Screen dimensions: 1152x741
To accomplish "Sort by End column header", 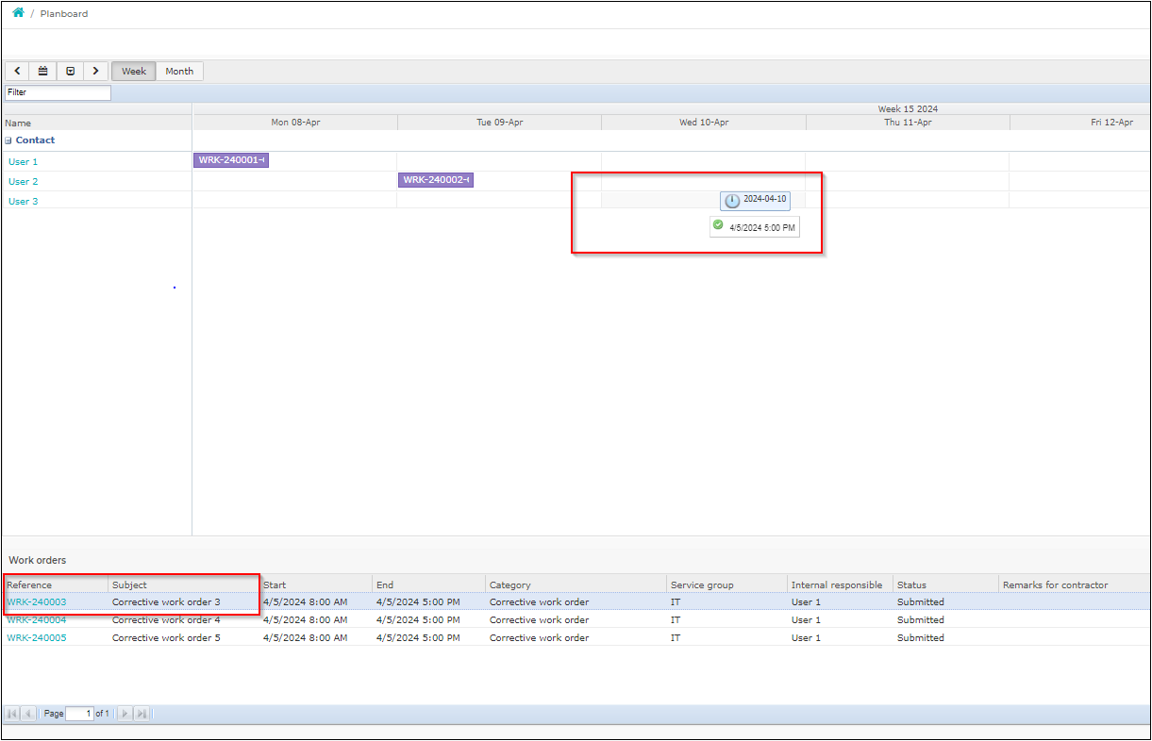I will 429,585.
